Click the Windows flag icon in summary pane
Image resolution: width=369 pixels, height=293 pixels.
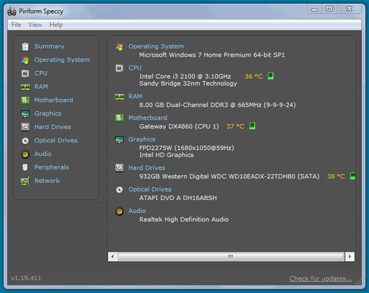coord(119,47)
